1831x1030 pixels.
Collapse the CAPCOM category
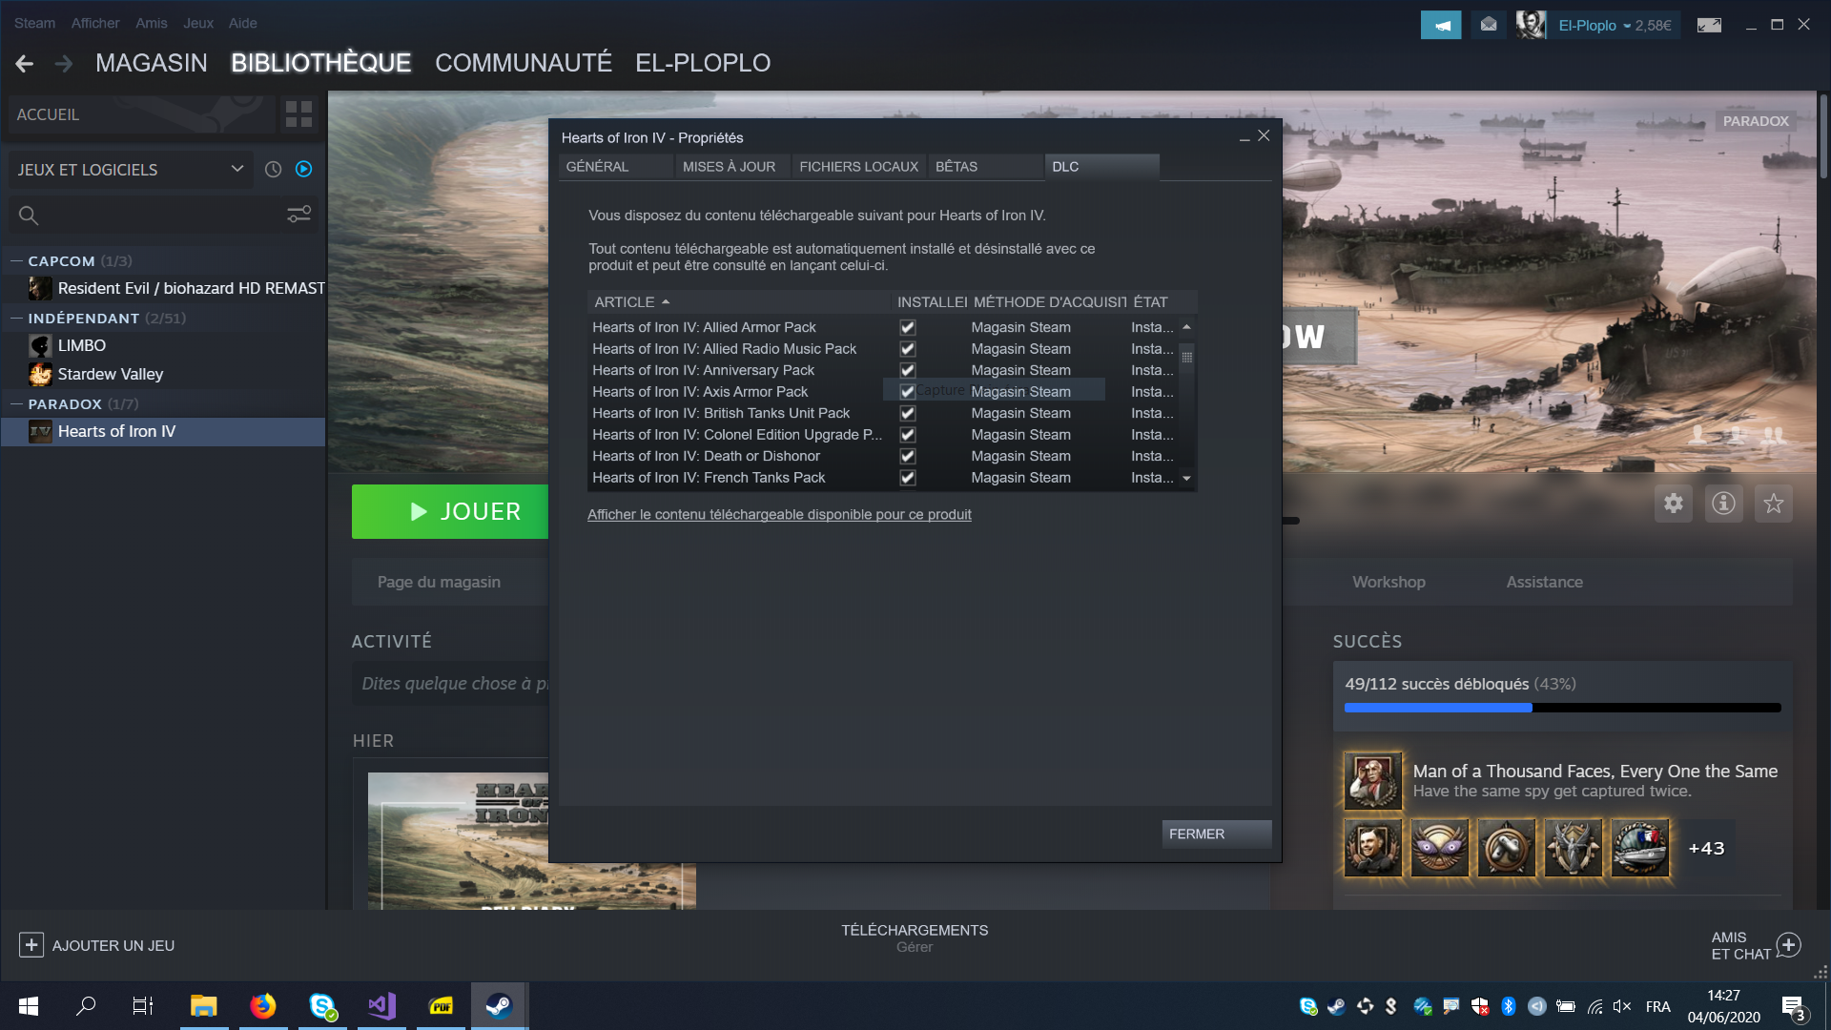click(16, 260)
